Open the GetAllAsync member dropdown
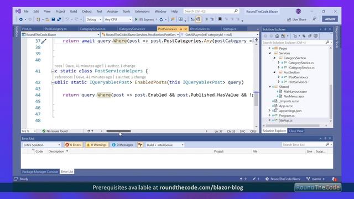 coord(220,34)
